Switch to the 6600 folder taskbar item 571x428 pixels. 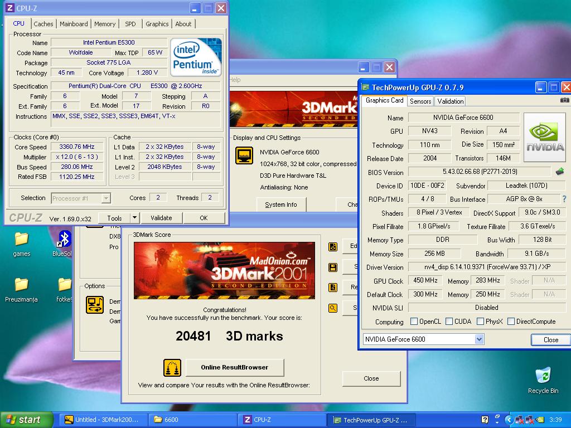192,420
